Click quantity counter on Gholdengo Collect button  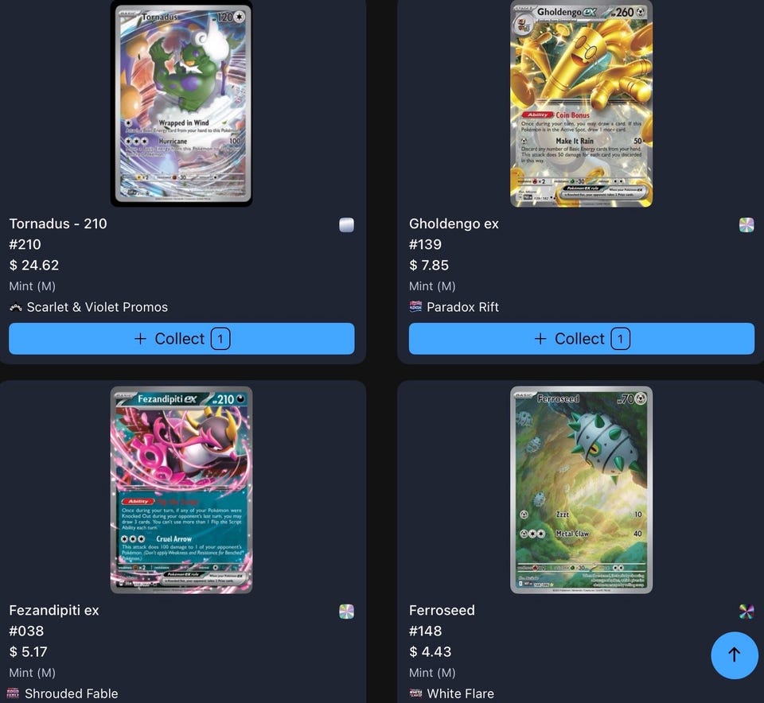pos(620,339)
